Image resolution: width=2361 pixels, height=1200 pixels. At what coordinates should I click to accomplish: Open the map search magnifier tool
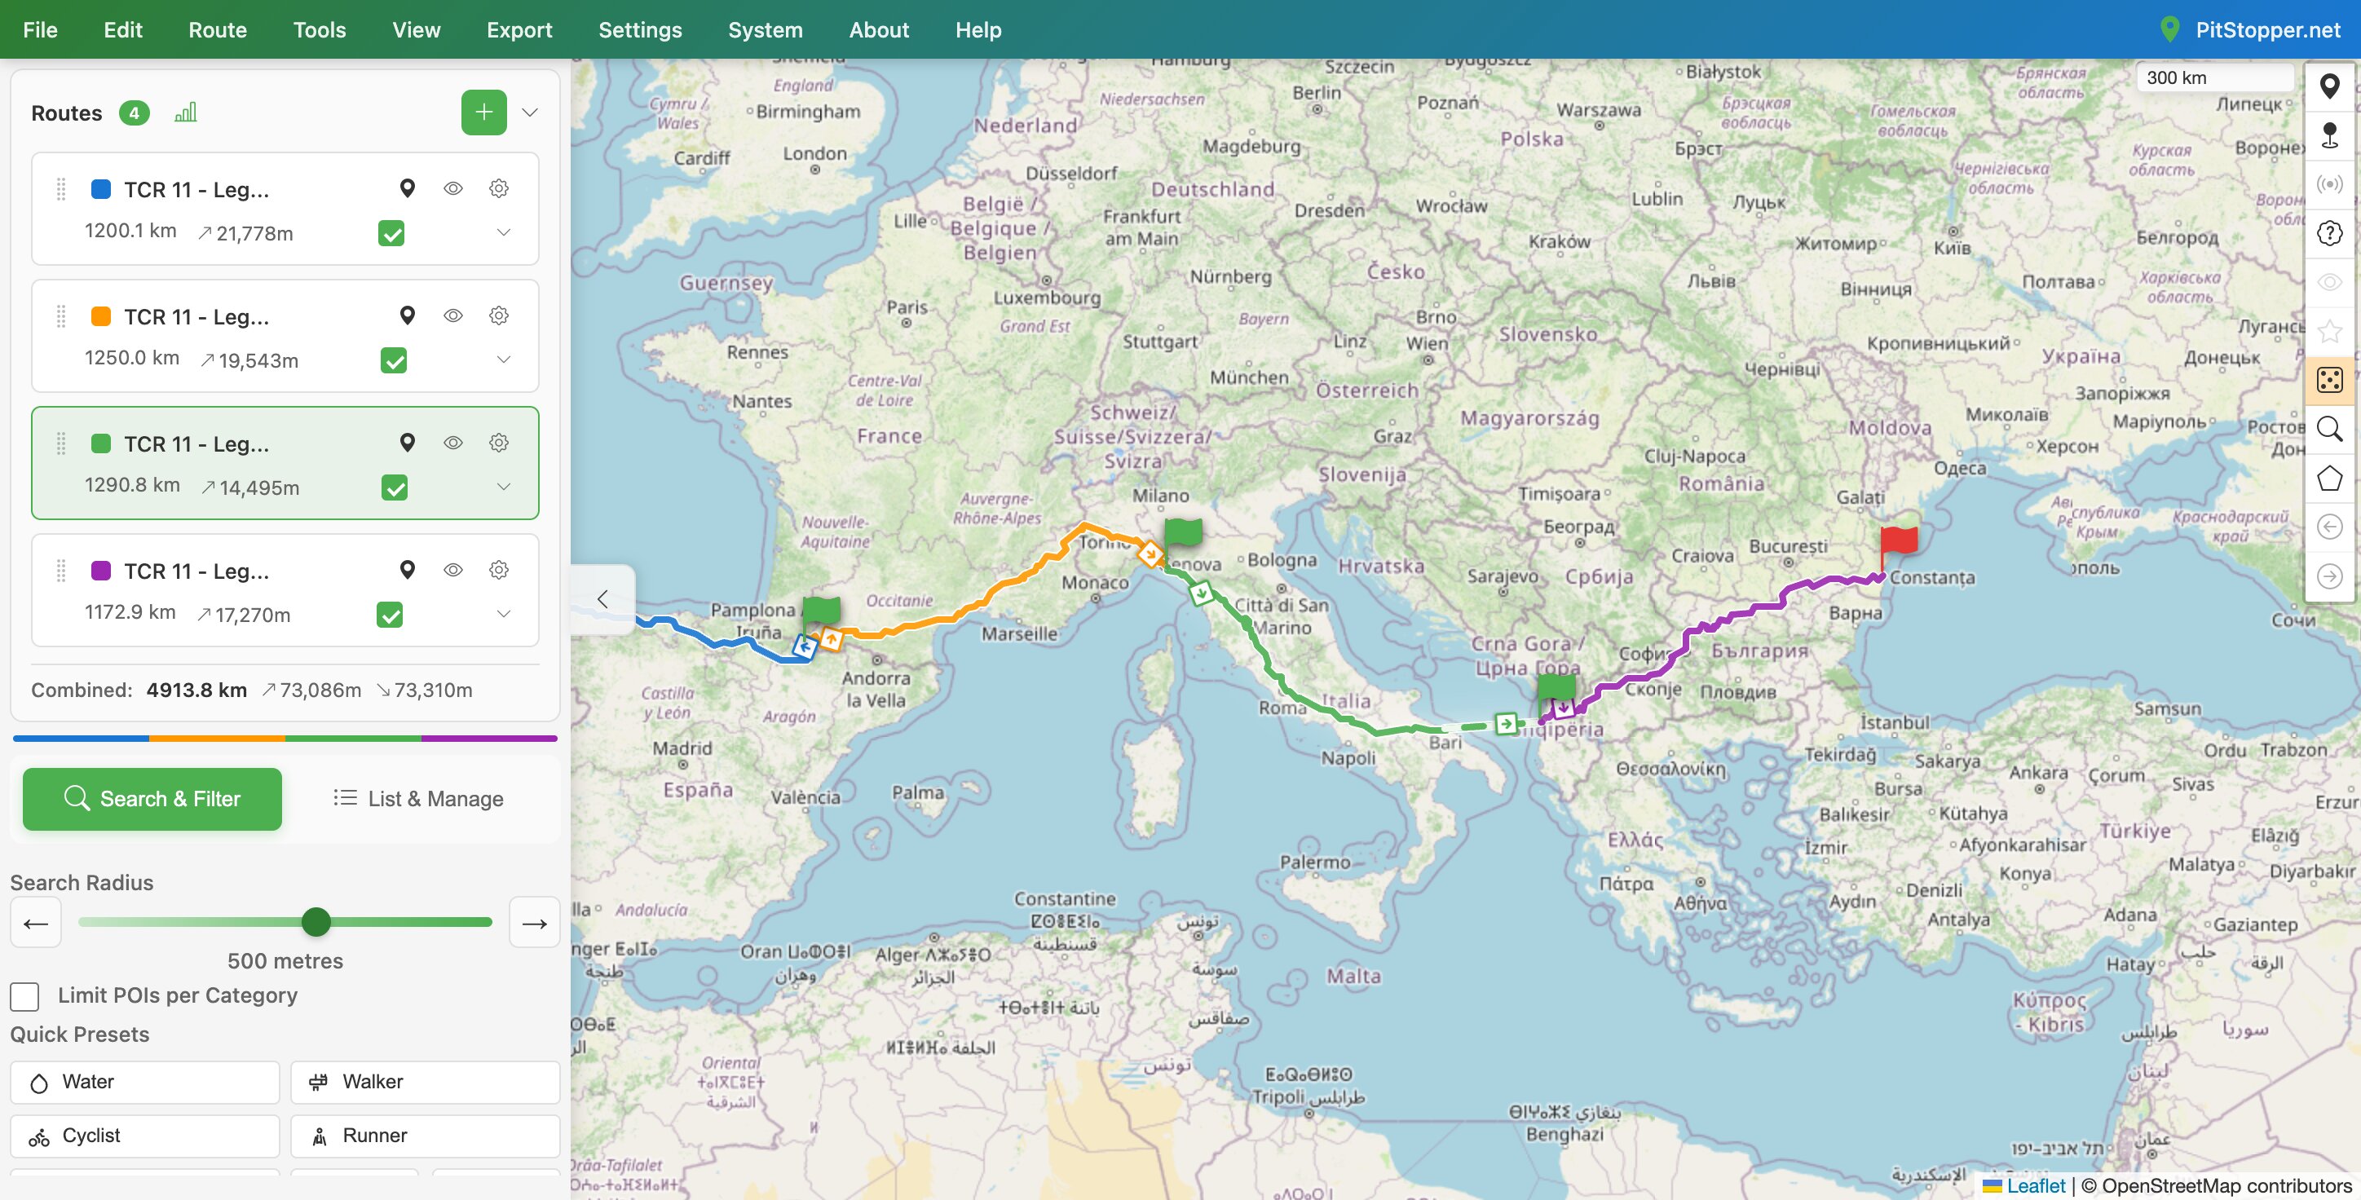pos(2329,429)
